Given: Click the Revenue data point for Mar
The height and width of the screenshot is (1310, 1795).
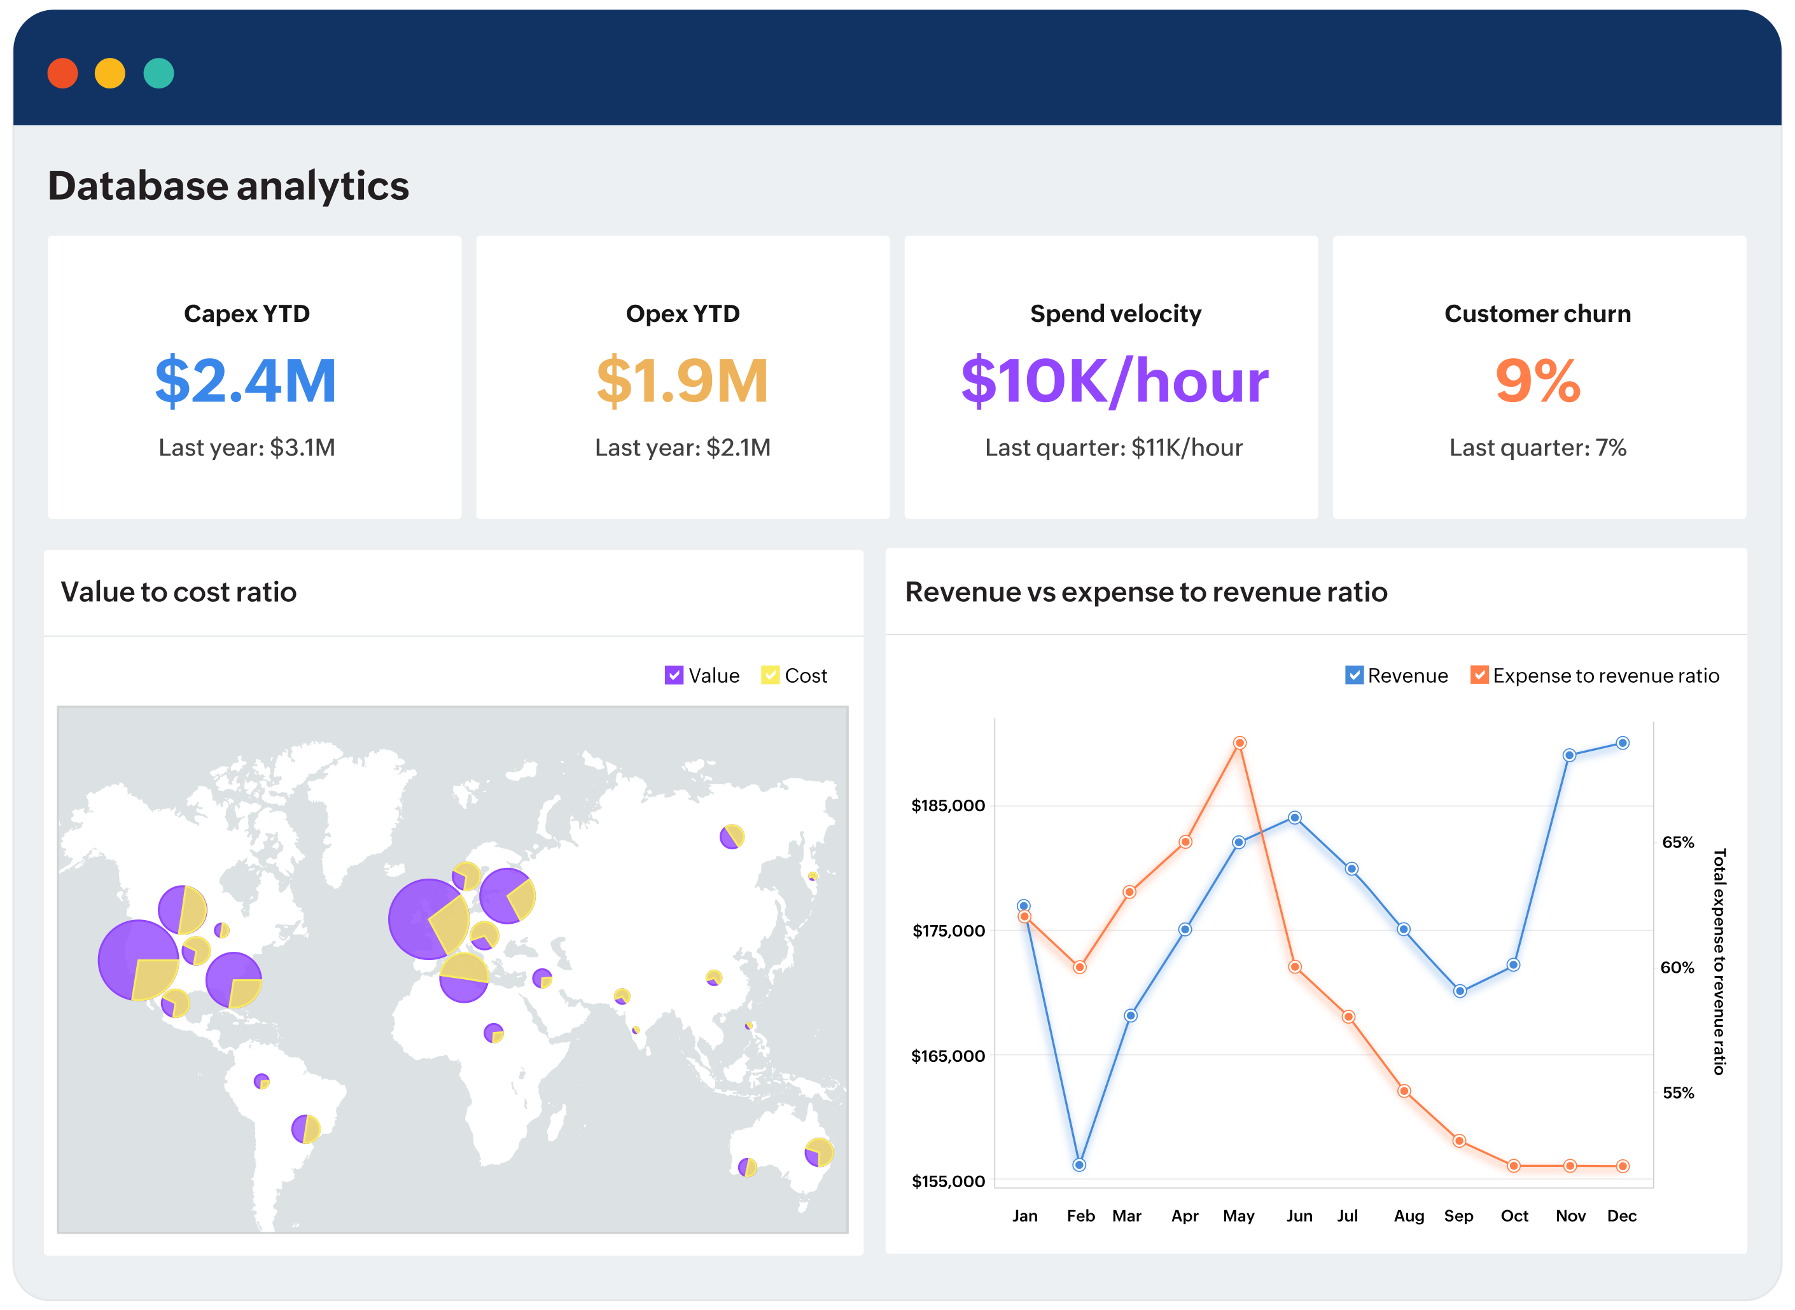Looking at the screenshot, I should [1131, 1016].
